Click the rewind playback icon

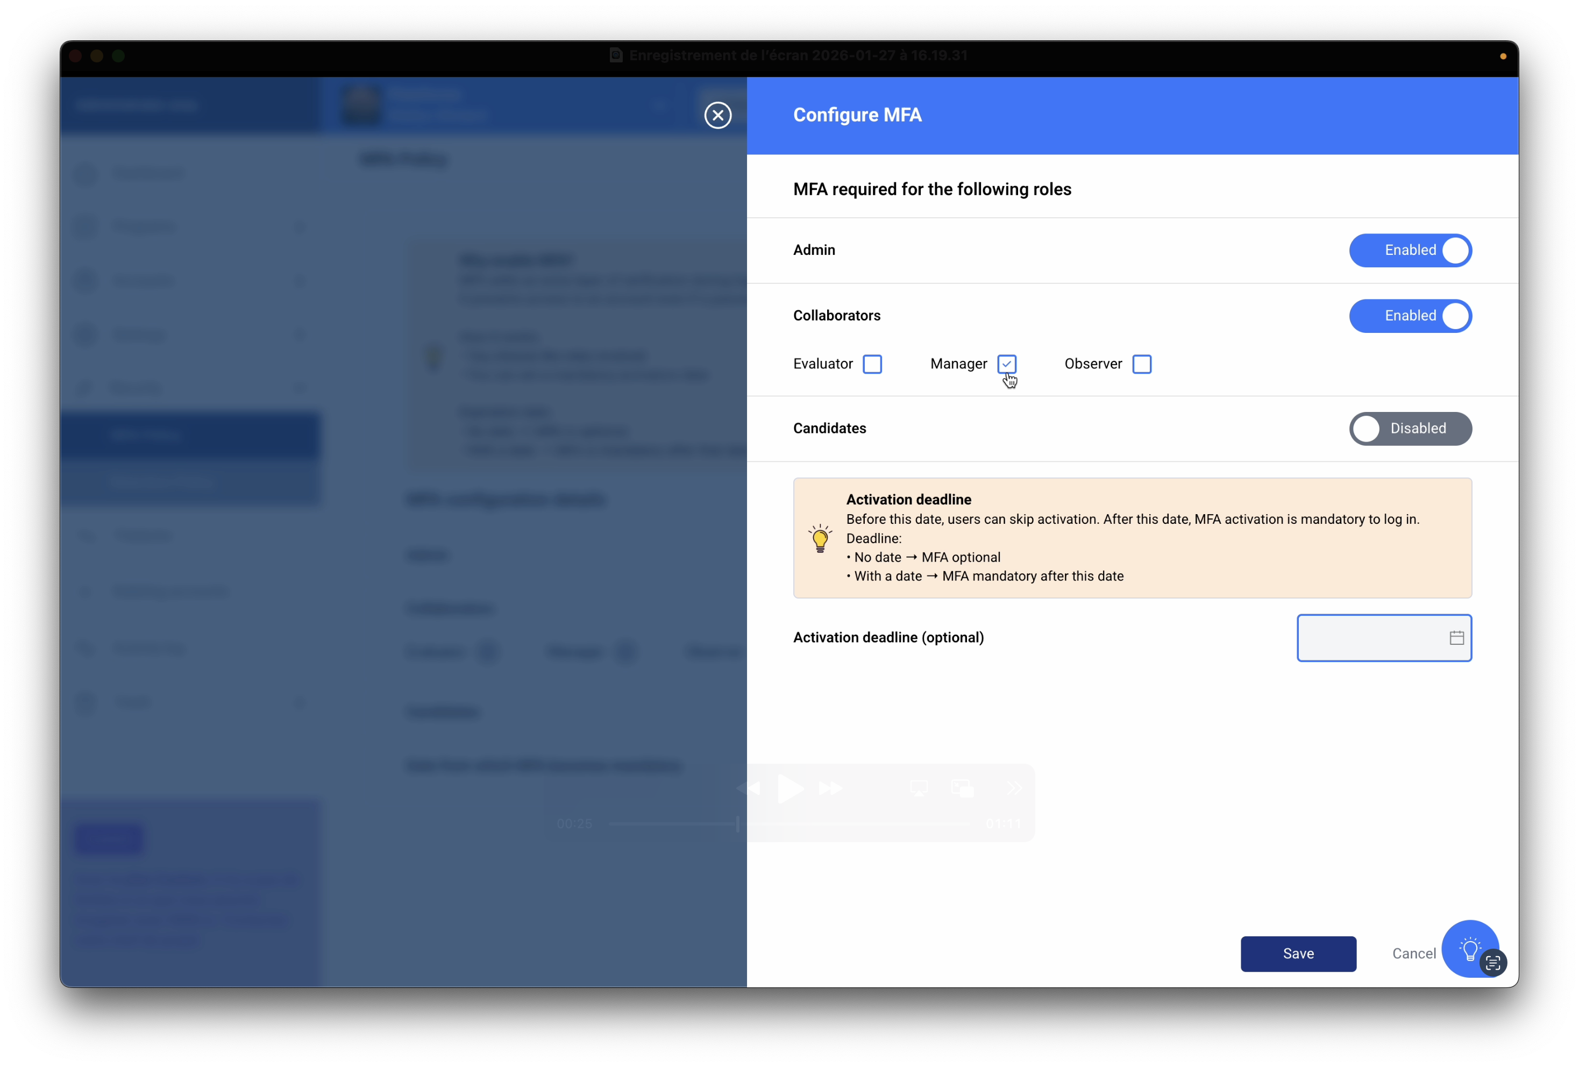[x=749, y=788]
